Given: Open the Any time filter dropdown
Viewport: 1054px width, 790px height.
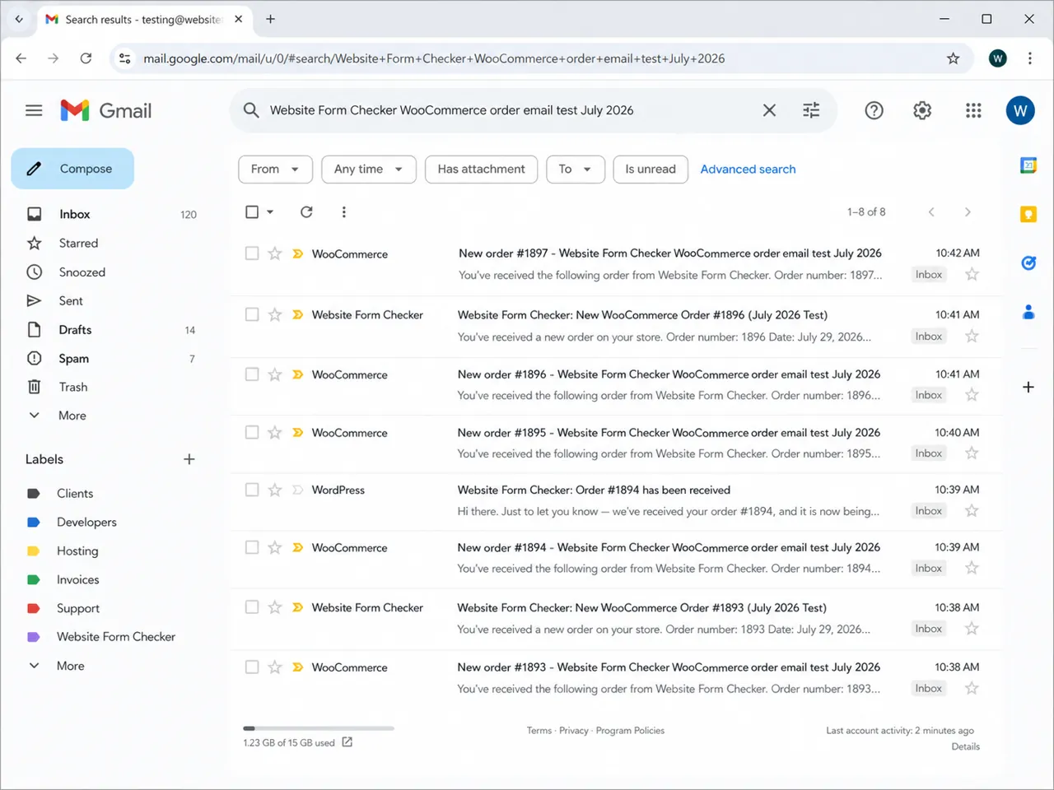Looking at the screenshot, I should pyautogui.click(x=369, y=169).
